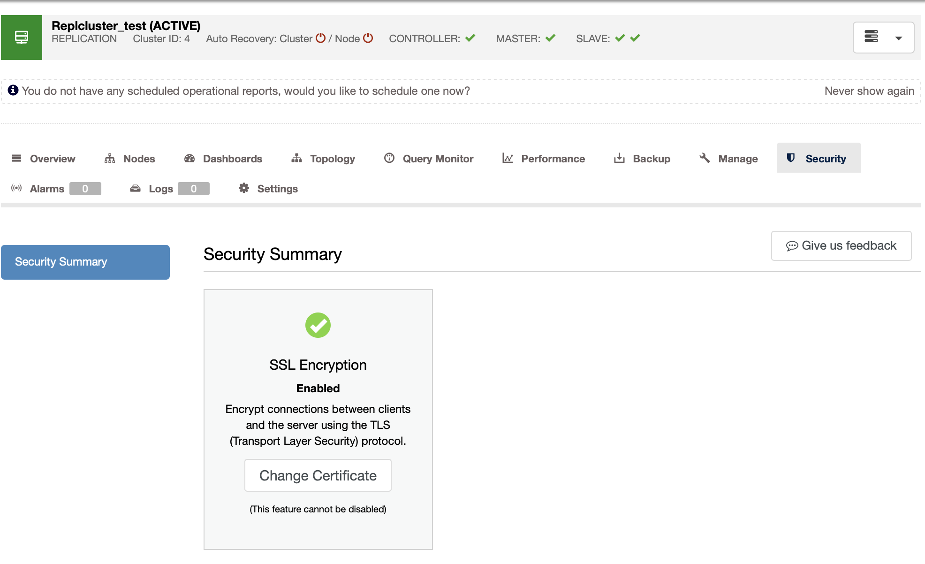The image size is (925, 564).
Task: Click the Nodes hierarchy icon
Action: point(110,158)
